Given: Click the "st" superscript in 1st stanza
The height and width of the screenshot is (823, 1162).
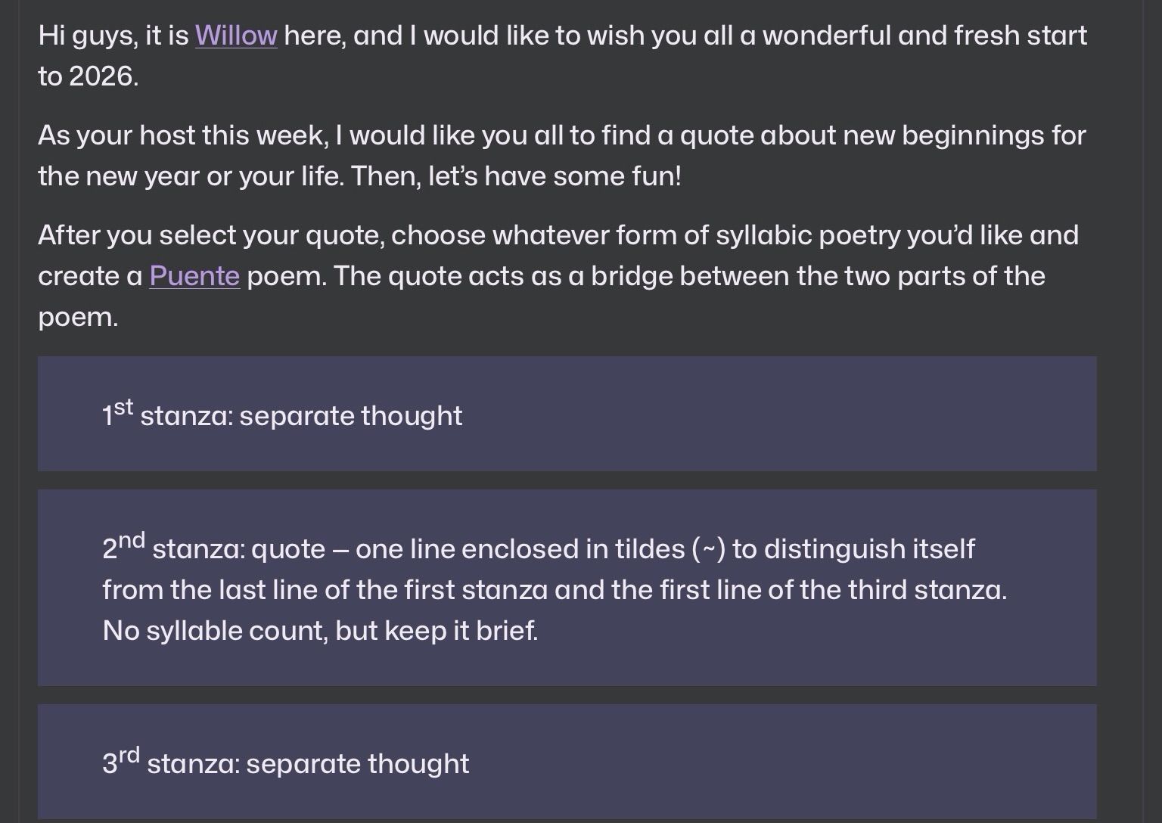Looking at the screenshot, I should [x=124, y=407].
